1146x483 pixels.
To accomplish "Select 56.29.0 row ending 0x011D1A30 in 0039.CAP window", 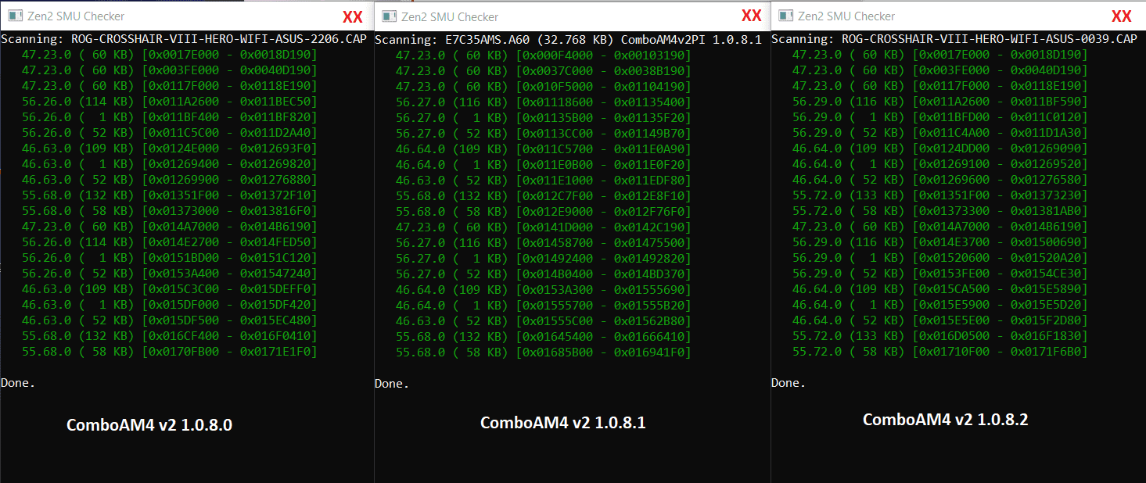I will tap(940, 133).
